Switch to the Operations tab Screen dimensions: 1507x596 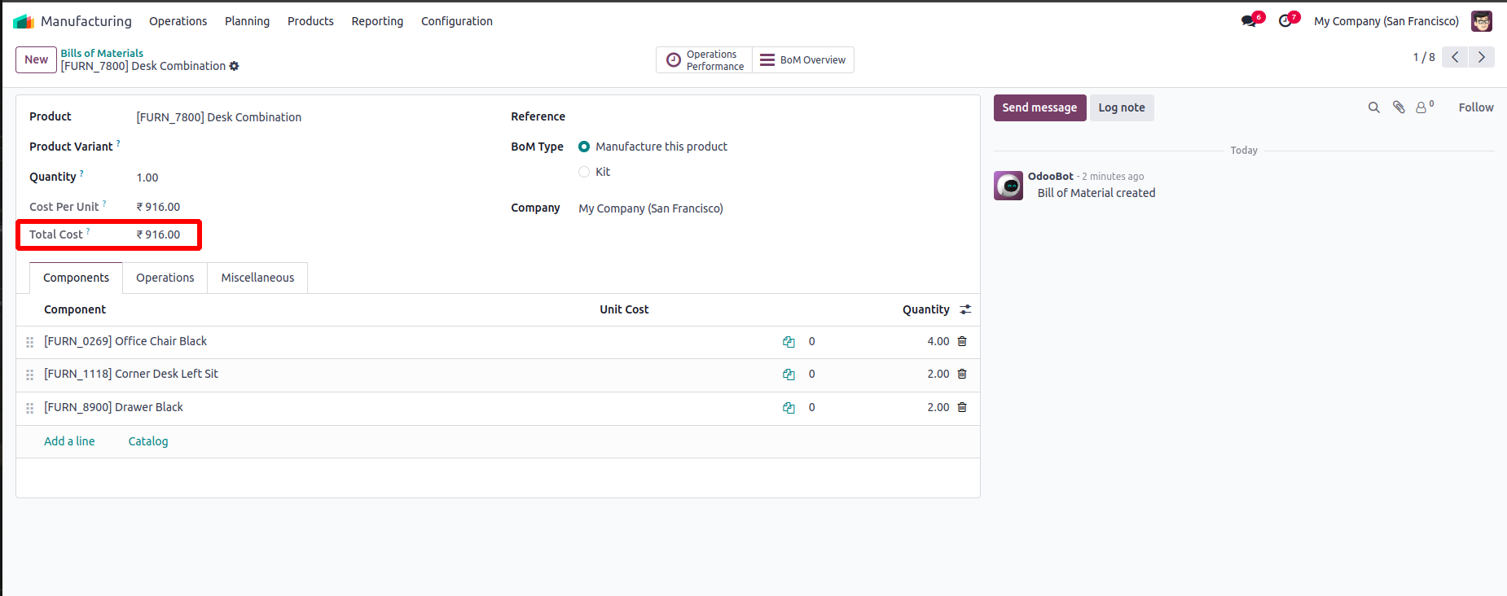pyautogui.click(x=165, y=278)
